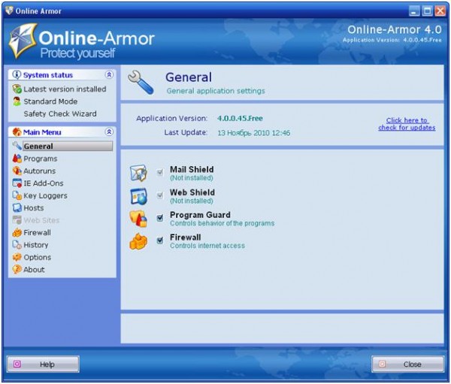This screenshot has width=451, height=384.
Task: Click 'Controls internet access' description text
Action: (207, 246)
